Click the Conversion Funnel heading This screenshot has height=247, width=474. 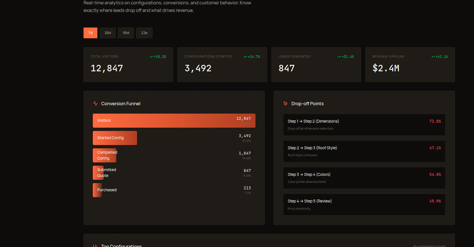(121, 104)
